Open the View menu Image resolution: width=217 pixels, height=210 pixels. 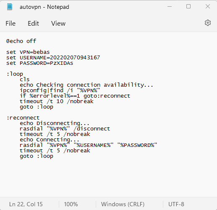click(x=58, y=24)
